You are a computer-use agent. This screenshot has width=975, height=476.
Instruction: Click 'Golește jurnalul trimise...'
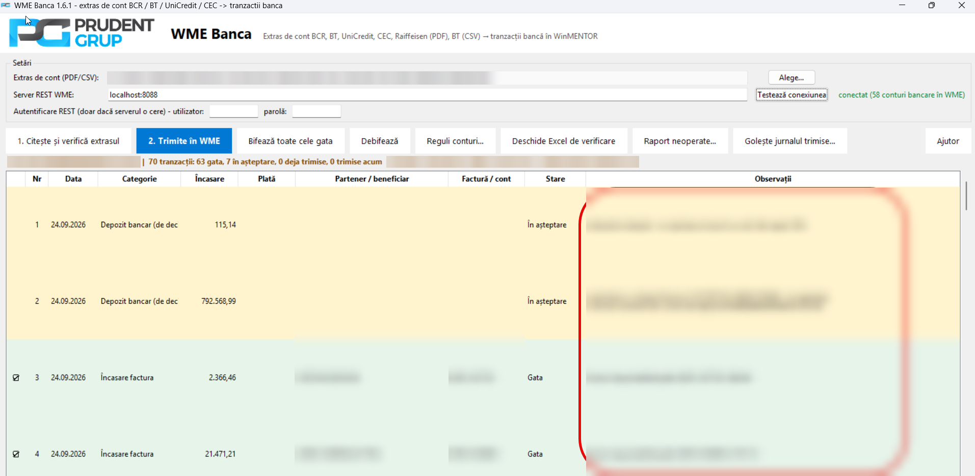(790, 141)
